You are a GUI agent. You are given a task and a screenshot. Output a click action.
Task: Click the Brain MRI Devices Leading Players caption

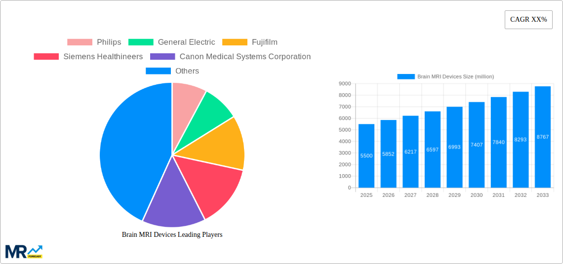pyautogui.click(x=172, y=234)
